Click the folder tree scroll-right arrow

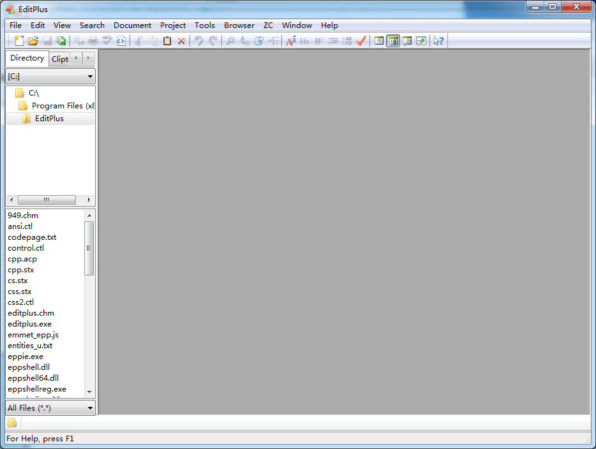pos(89,200)
